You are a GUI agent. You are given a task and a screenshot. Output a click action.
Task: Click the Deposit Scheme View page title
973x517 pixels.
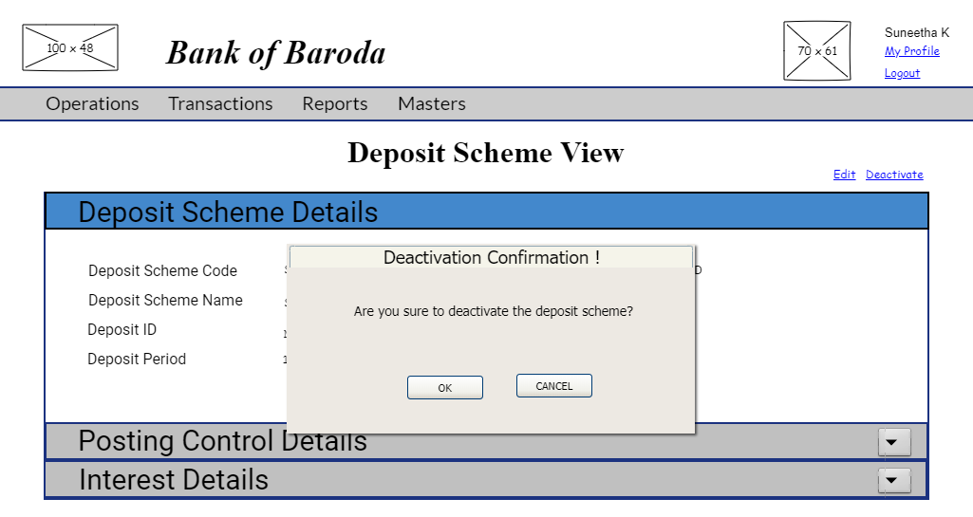point(486,153)
